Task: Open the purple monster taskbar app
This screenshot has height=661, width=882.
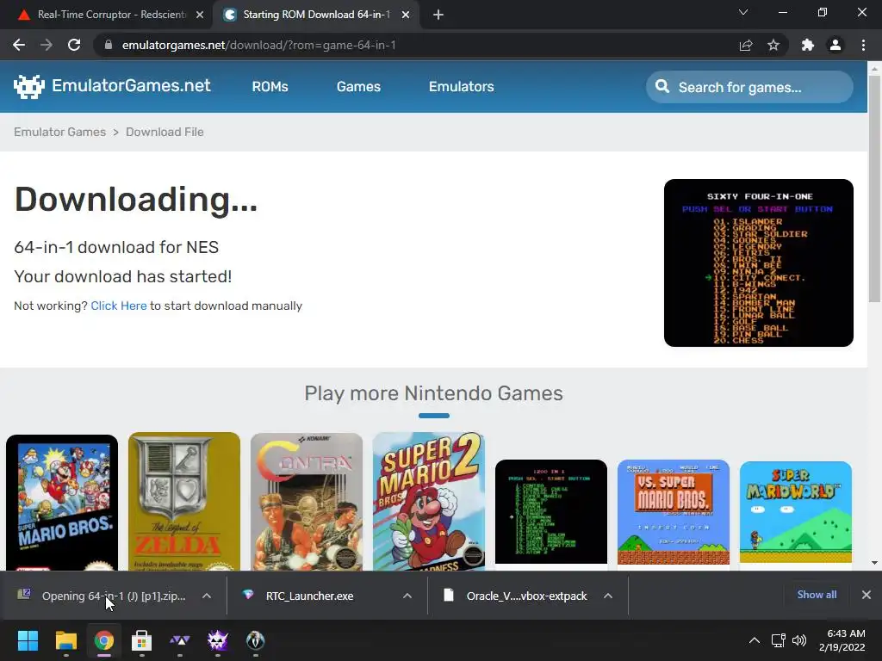Action: [x=218, y=640]
